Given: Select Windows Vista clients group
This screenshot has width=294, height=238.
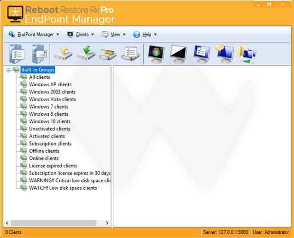Looking at the screenshot, I should click(x=53, y=99).
